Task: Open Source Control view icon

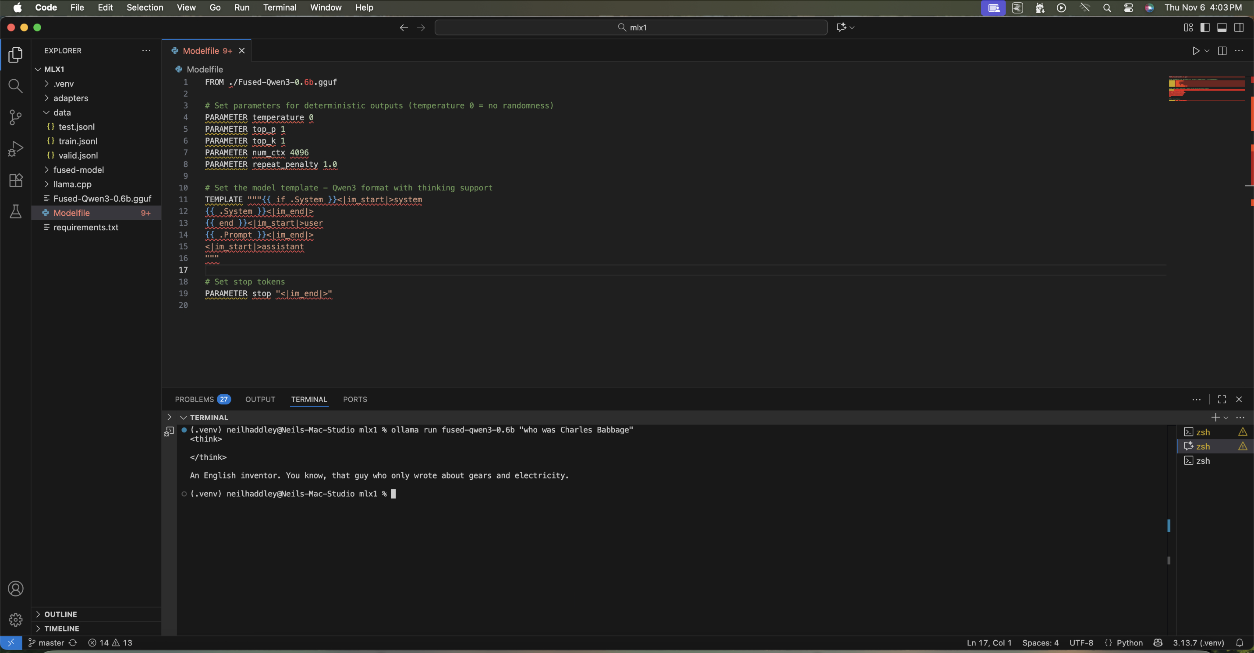Action: [x=16, y=117]
